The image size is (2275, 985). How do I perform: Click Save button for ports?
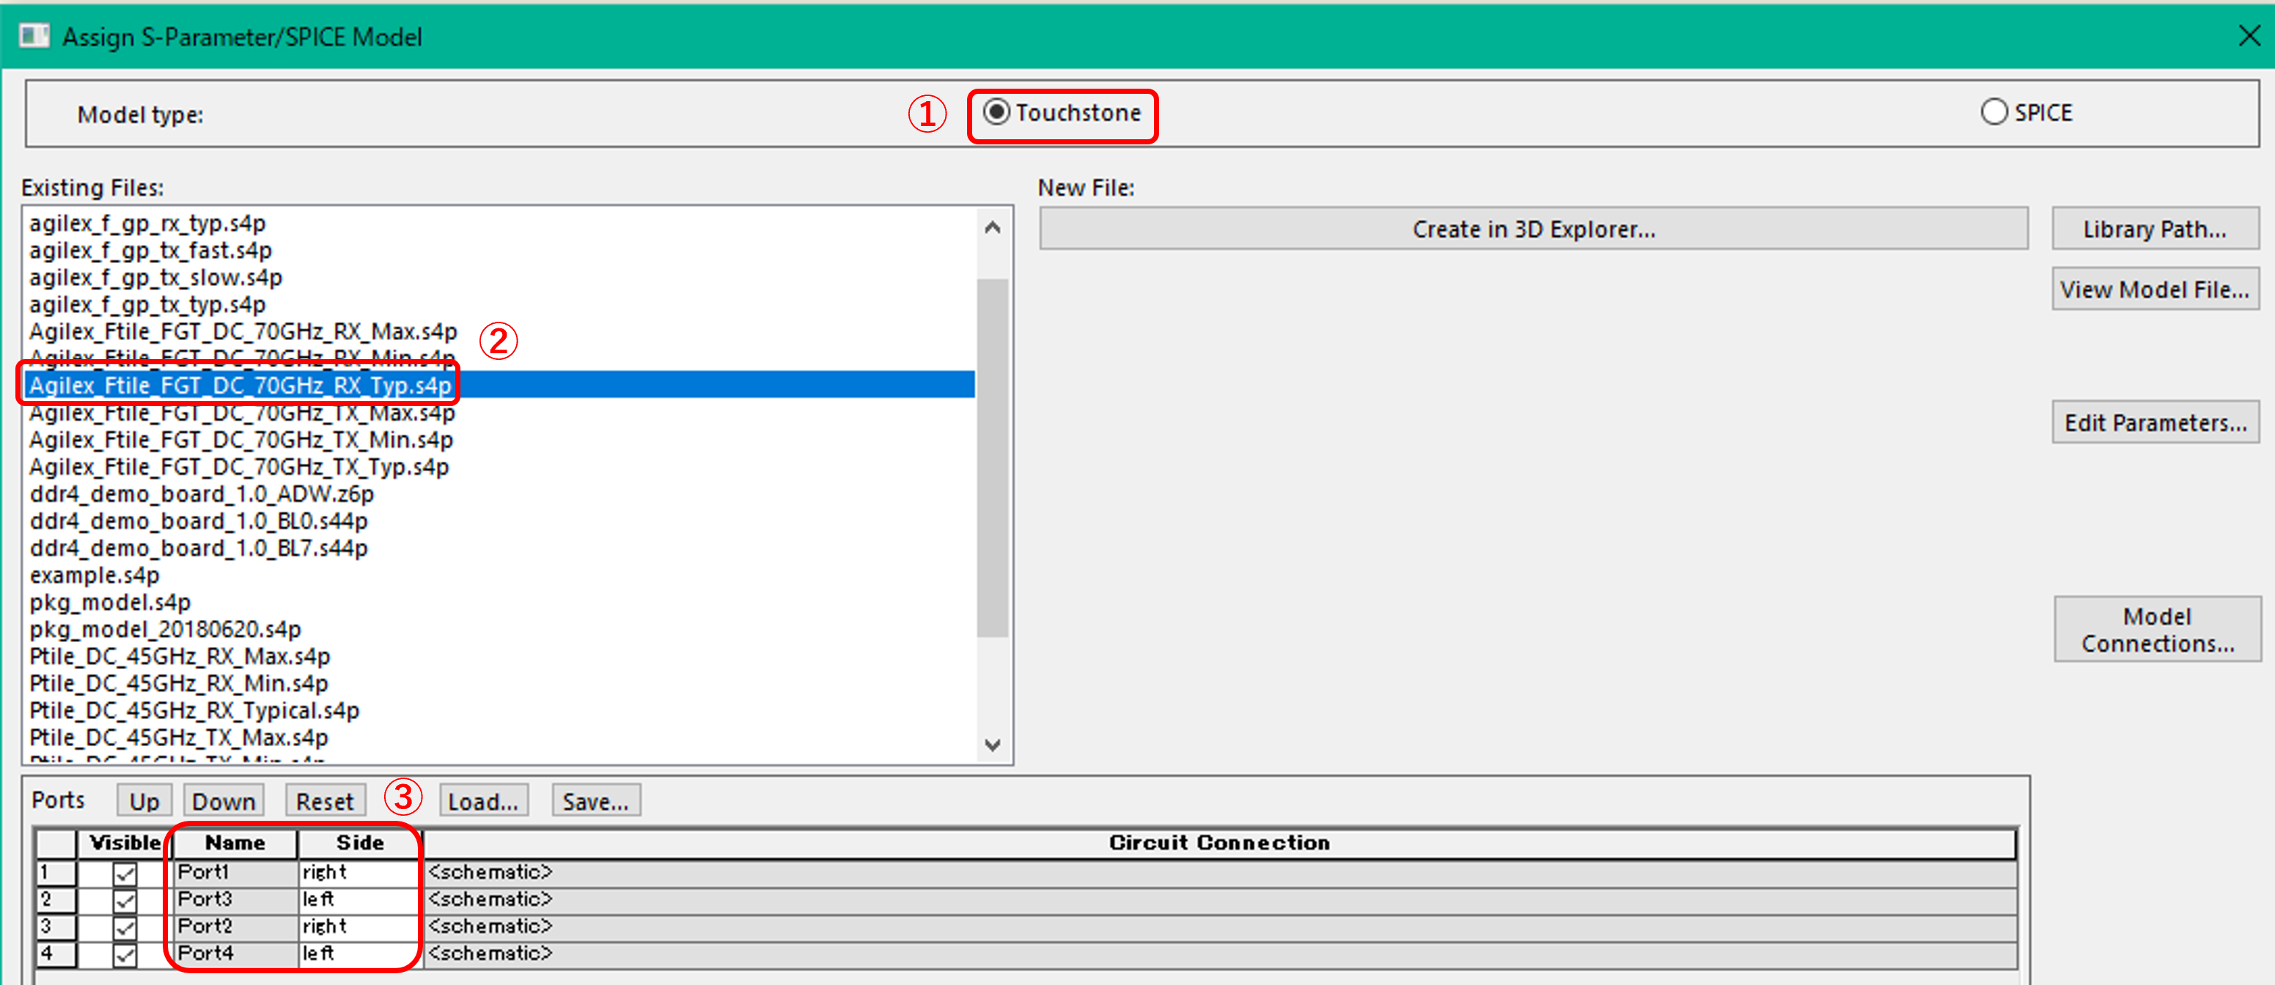coord(596,800)
